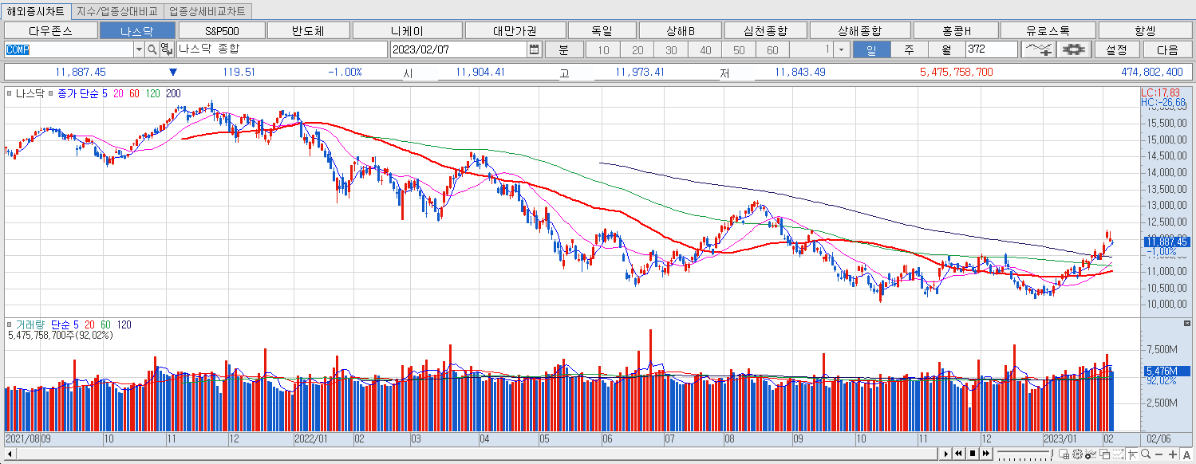Click the current price 11,887.45 value

tap(81, 72)
